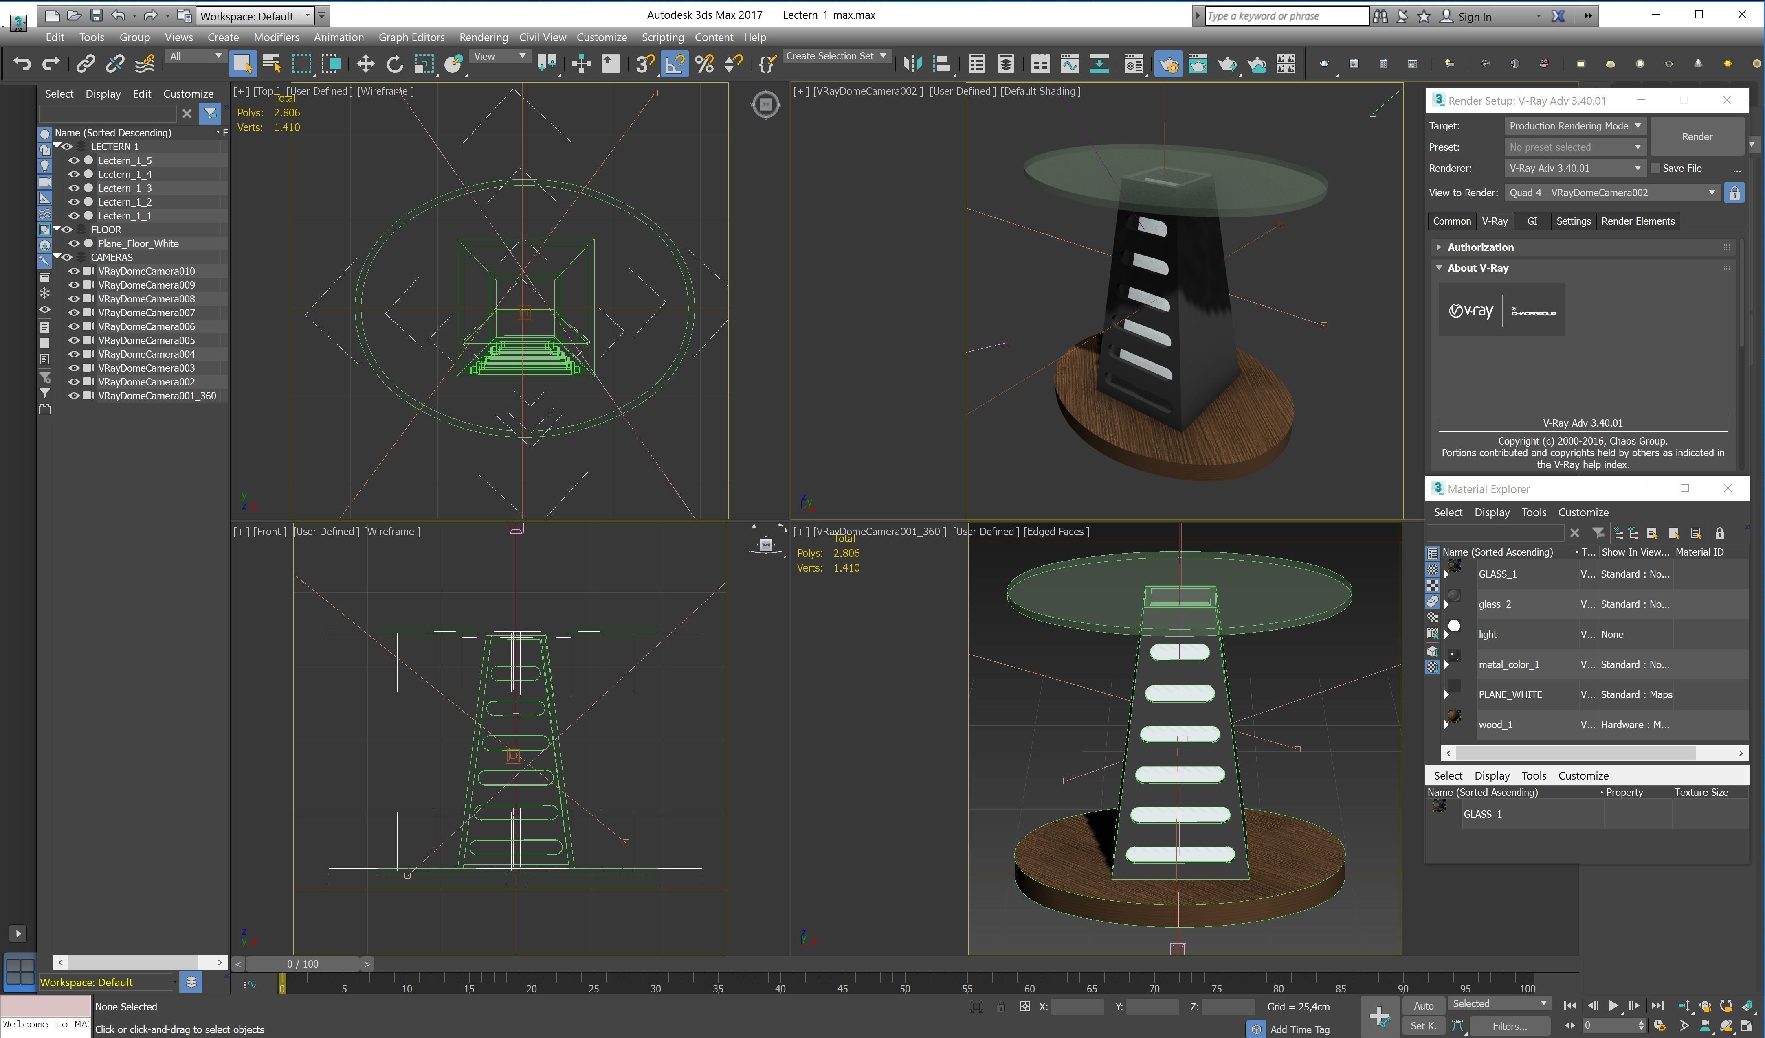Screen dimensions: 1765x1038
Task: Click Add Time Tag
Action: pos(1299,1029)
